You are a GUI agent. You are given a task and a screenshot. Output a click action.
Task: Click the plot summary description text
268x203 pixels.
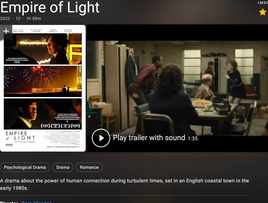pos(124,184)
